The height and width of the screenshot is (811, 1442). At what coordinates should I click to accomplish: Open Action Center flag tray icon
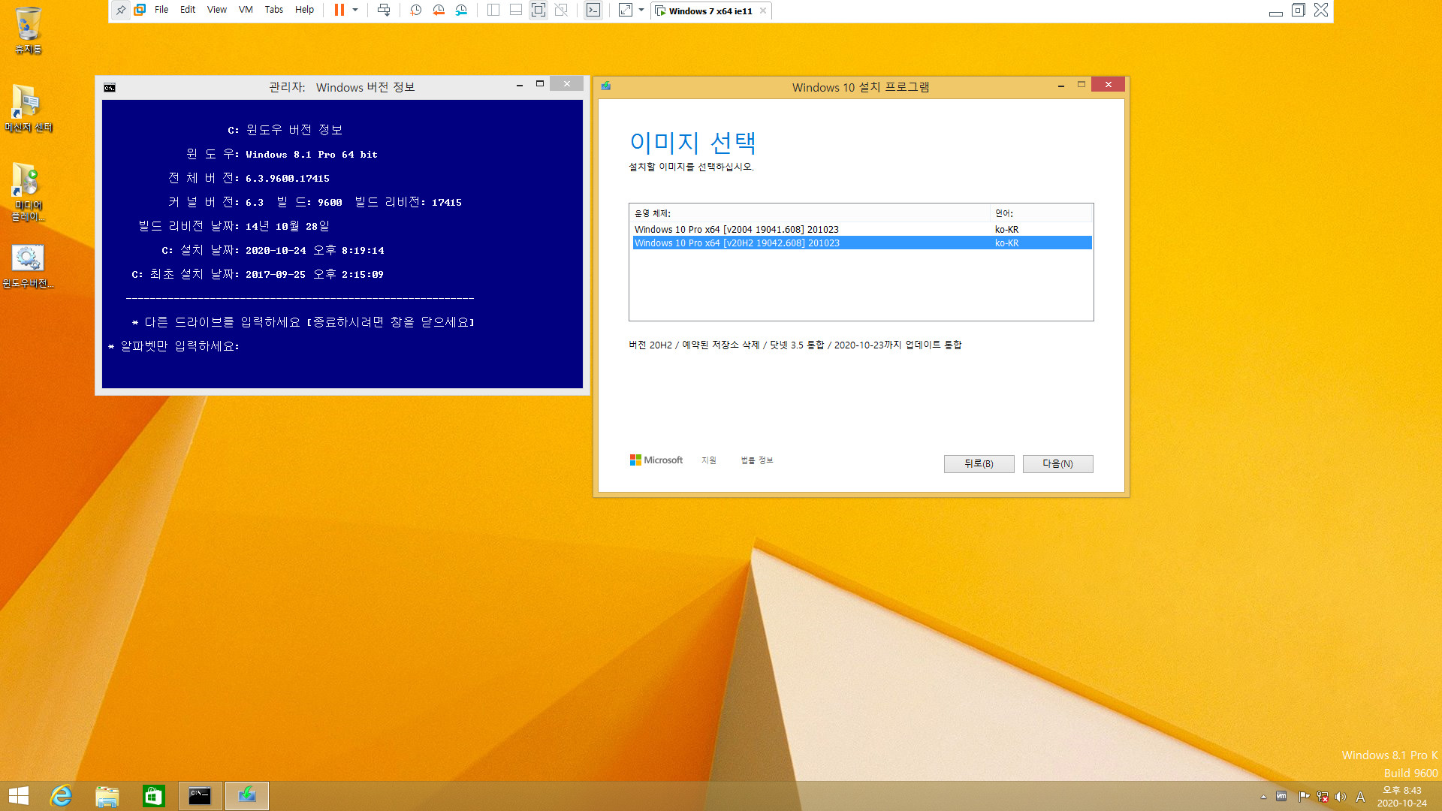[x=1303, y=797]
